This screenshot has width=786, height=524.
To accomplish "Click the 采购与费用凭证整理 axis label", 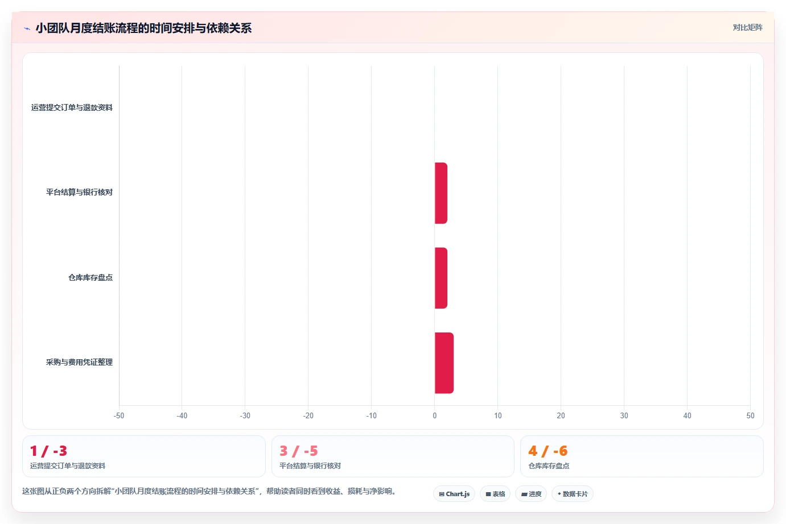I will (x=79, y=362).
